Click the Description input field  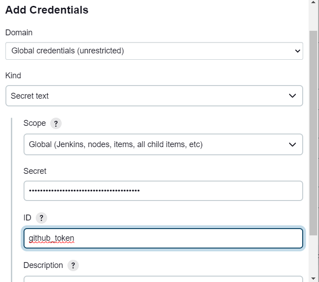tap(163, 279)
